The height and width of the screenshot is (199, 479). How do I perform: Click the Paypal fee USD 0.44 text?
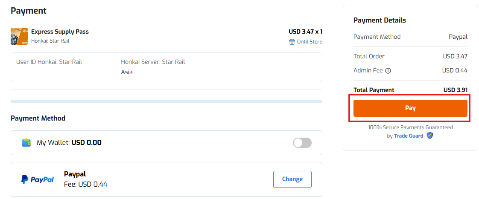point(85,184)
